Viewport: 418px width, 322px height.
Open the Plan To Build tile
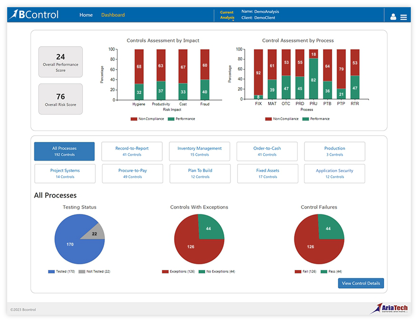(x=200, y=173)
